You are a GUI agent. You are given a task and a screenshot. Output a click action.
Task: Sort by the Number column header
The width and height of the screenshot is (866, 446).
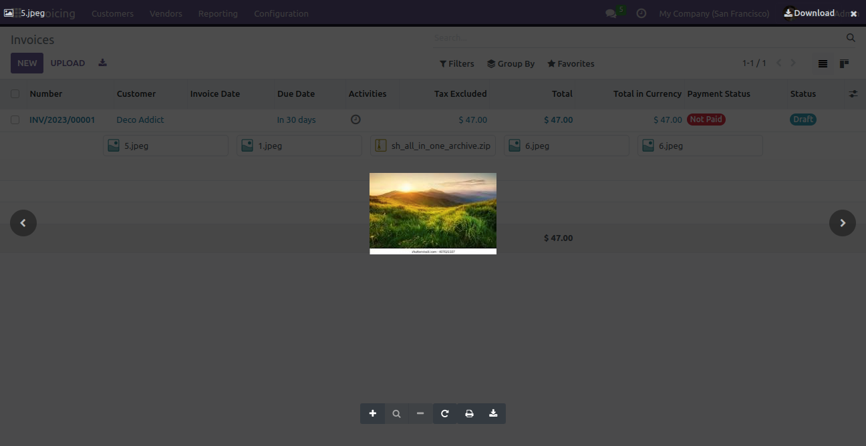pos(46,94)
